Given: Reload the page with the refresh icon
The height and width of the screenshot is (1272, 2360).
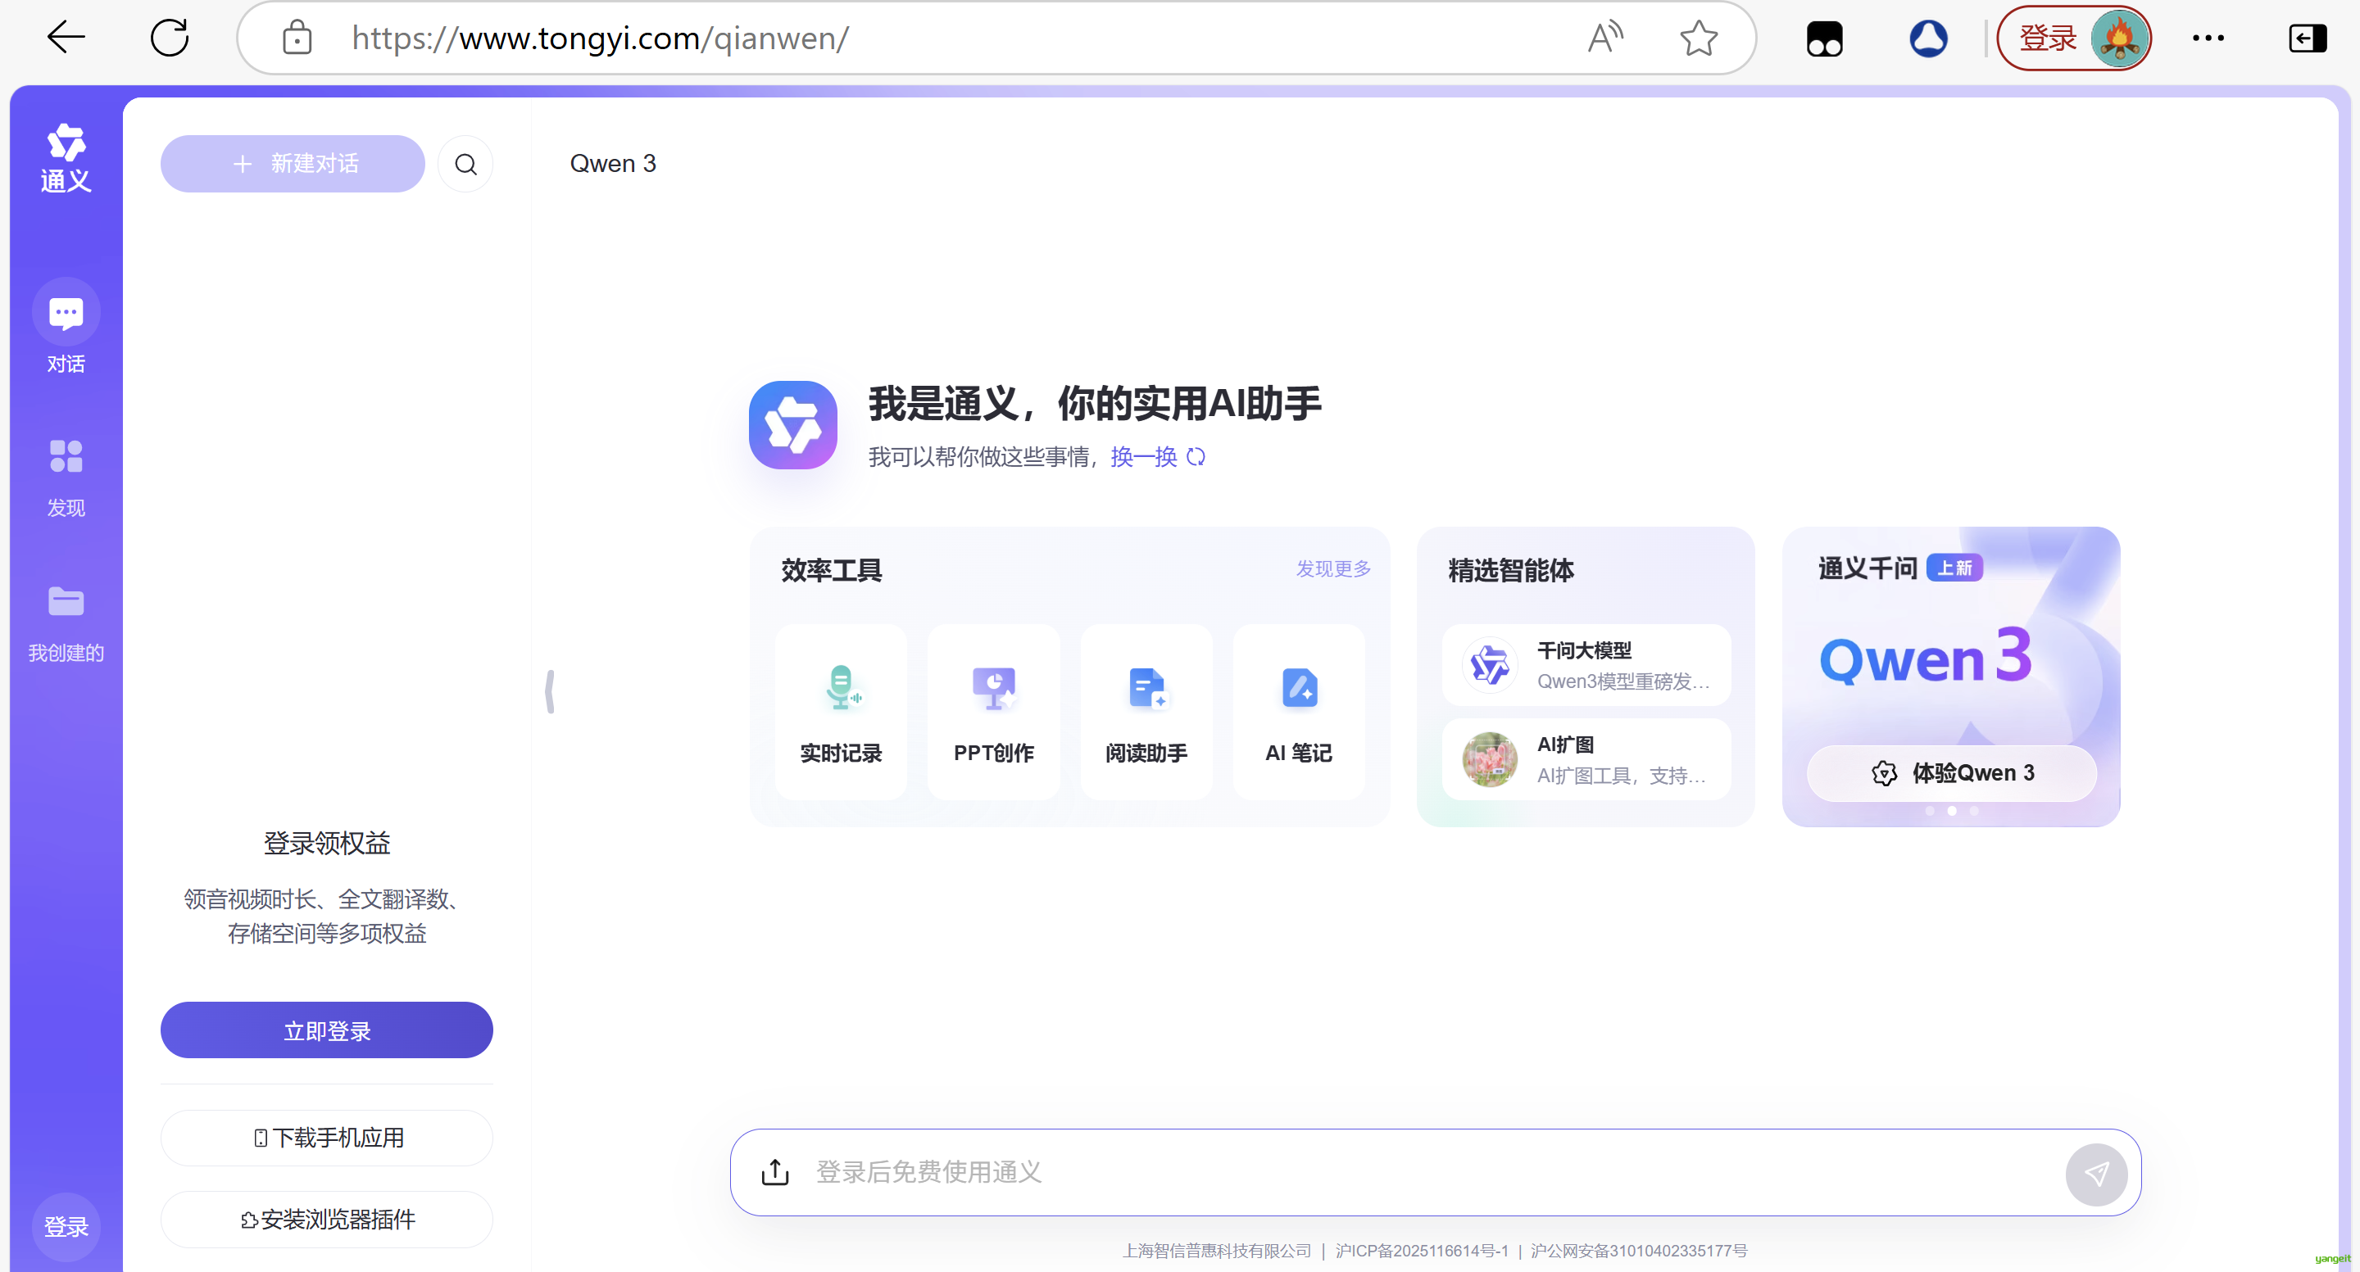Looking at the screenshot, I should click(170, 38).
